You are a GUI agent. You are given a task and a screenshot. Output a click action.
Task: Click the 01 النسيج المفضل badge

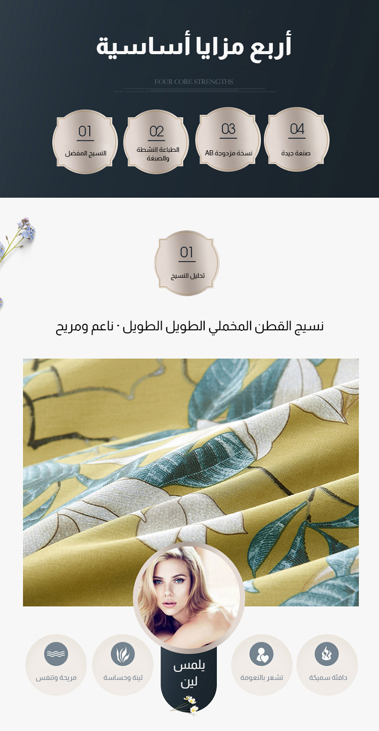pos(85,142)
